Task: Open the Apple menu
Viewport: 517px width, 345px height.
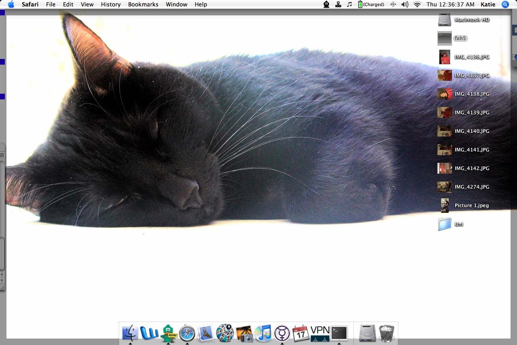Action: pyautogui.click(x=11, y=4)
